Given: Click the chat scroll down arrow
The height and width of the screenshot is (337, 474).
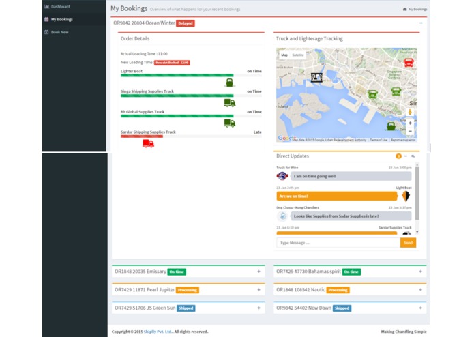Looking at the screenshot, I should 417,232.
